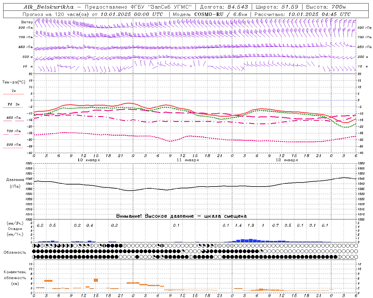Select the Осадки precipitation label

15,229
